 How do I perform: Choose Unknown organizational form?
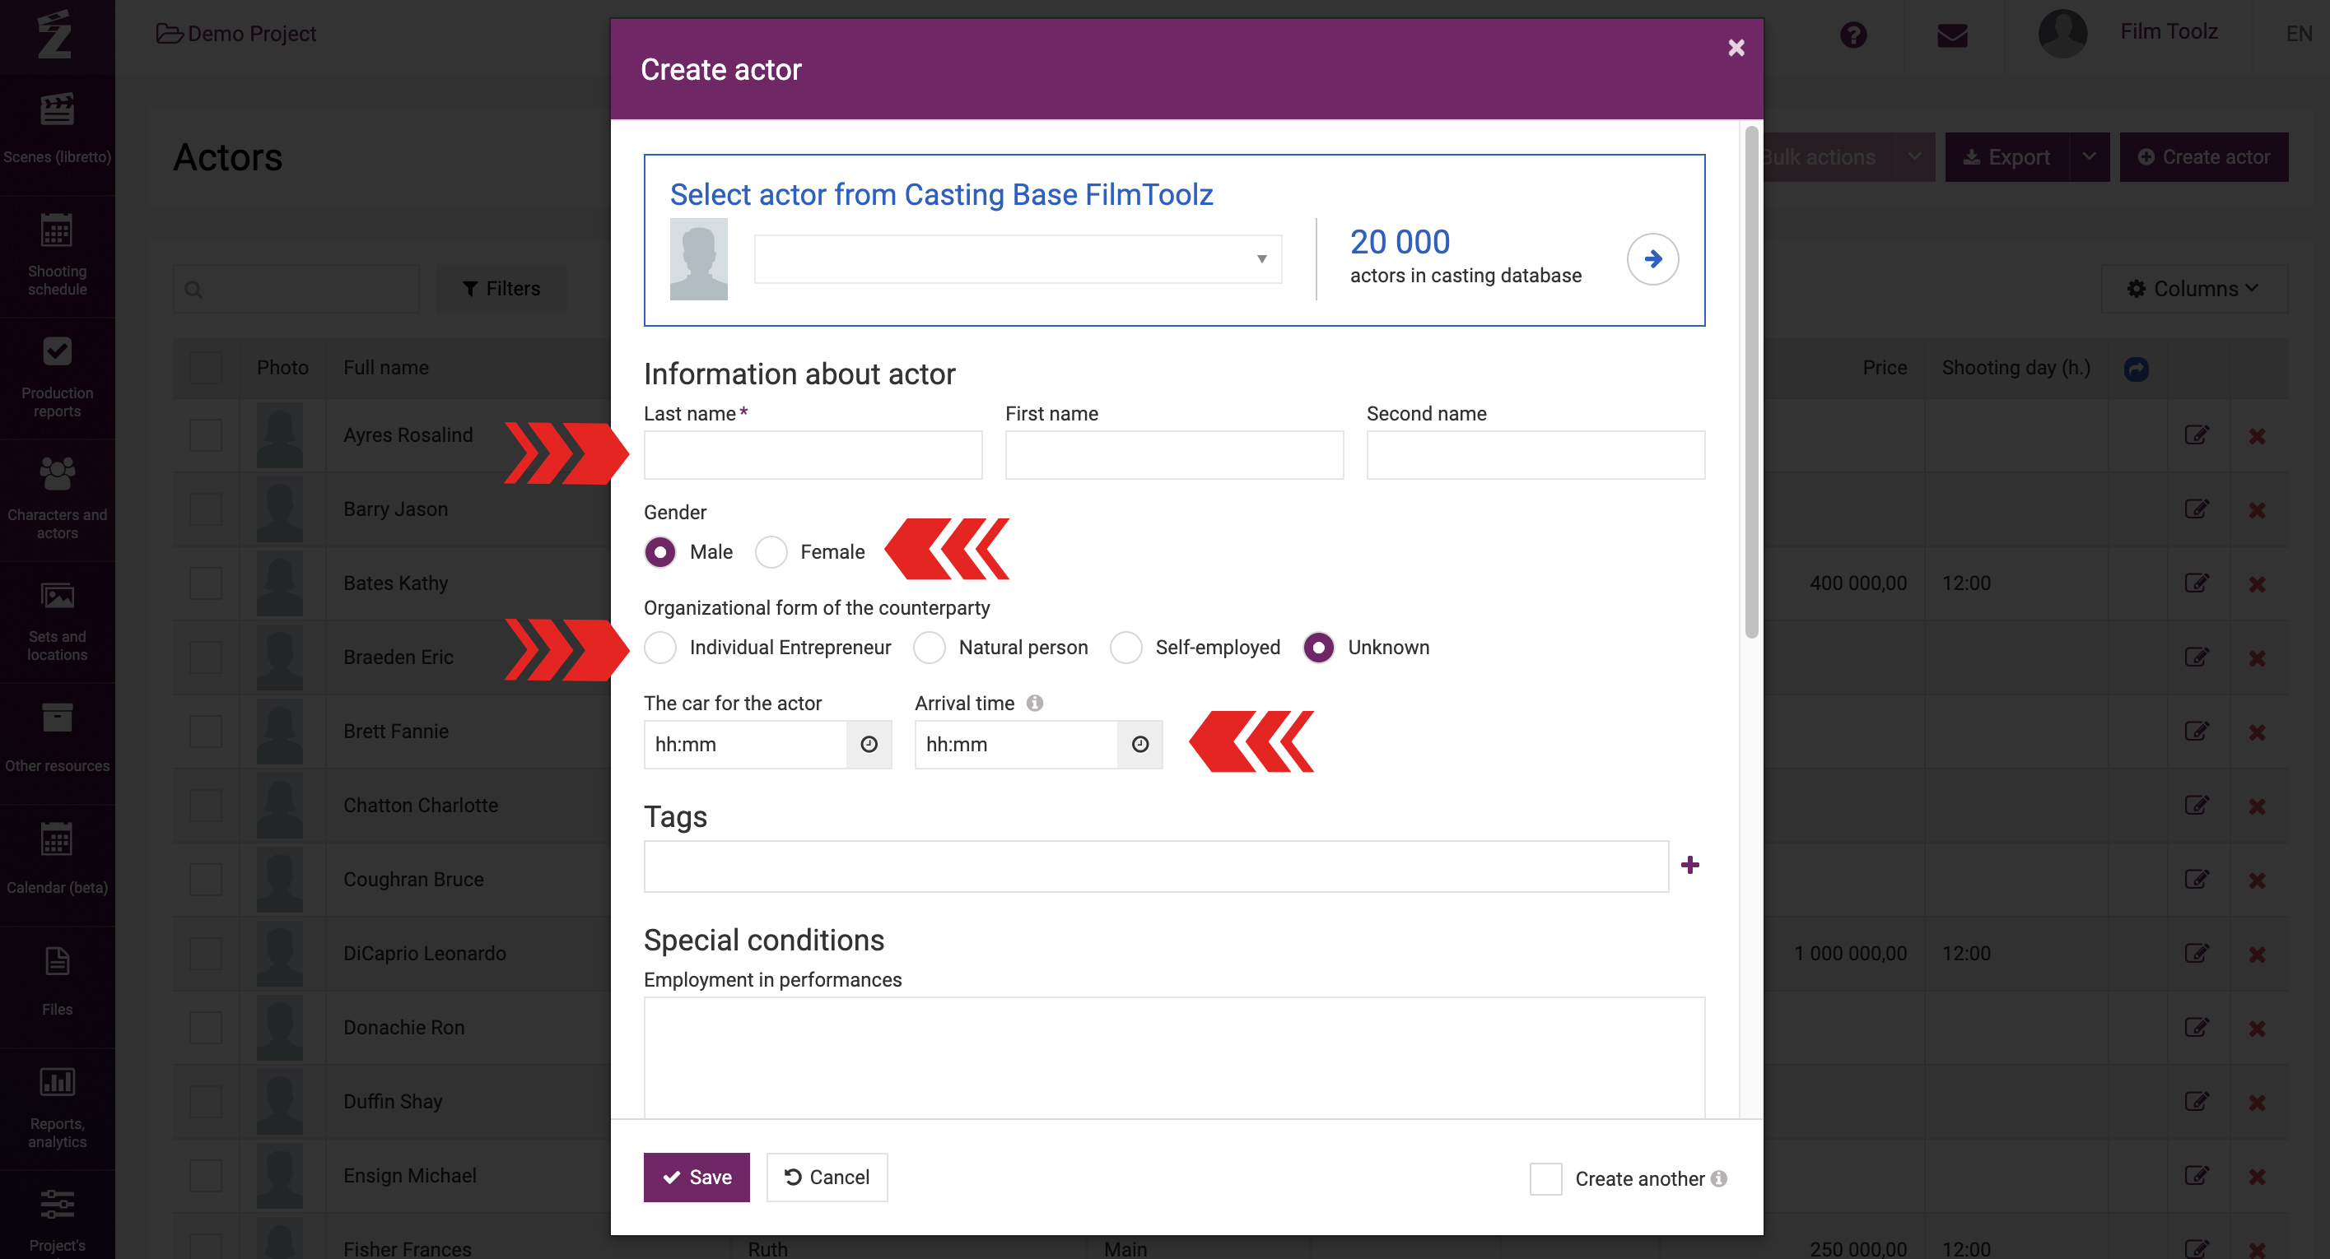(1318, 648)
